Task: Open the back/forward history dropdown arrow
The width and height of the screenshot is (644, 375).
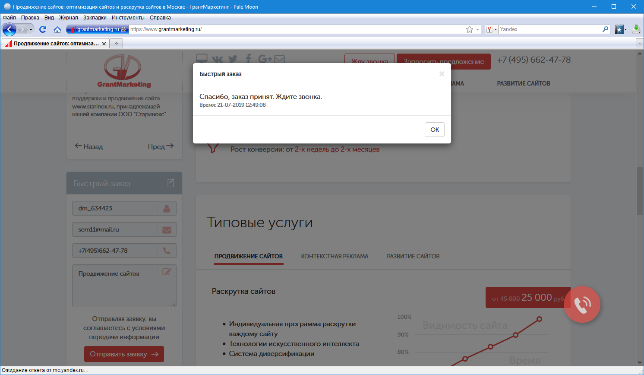Action: (31, 29)
